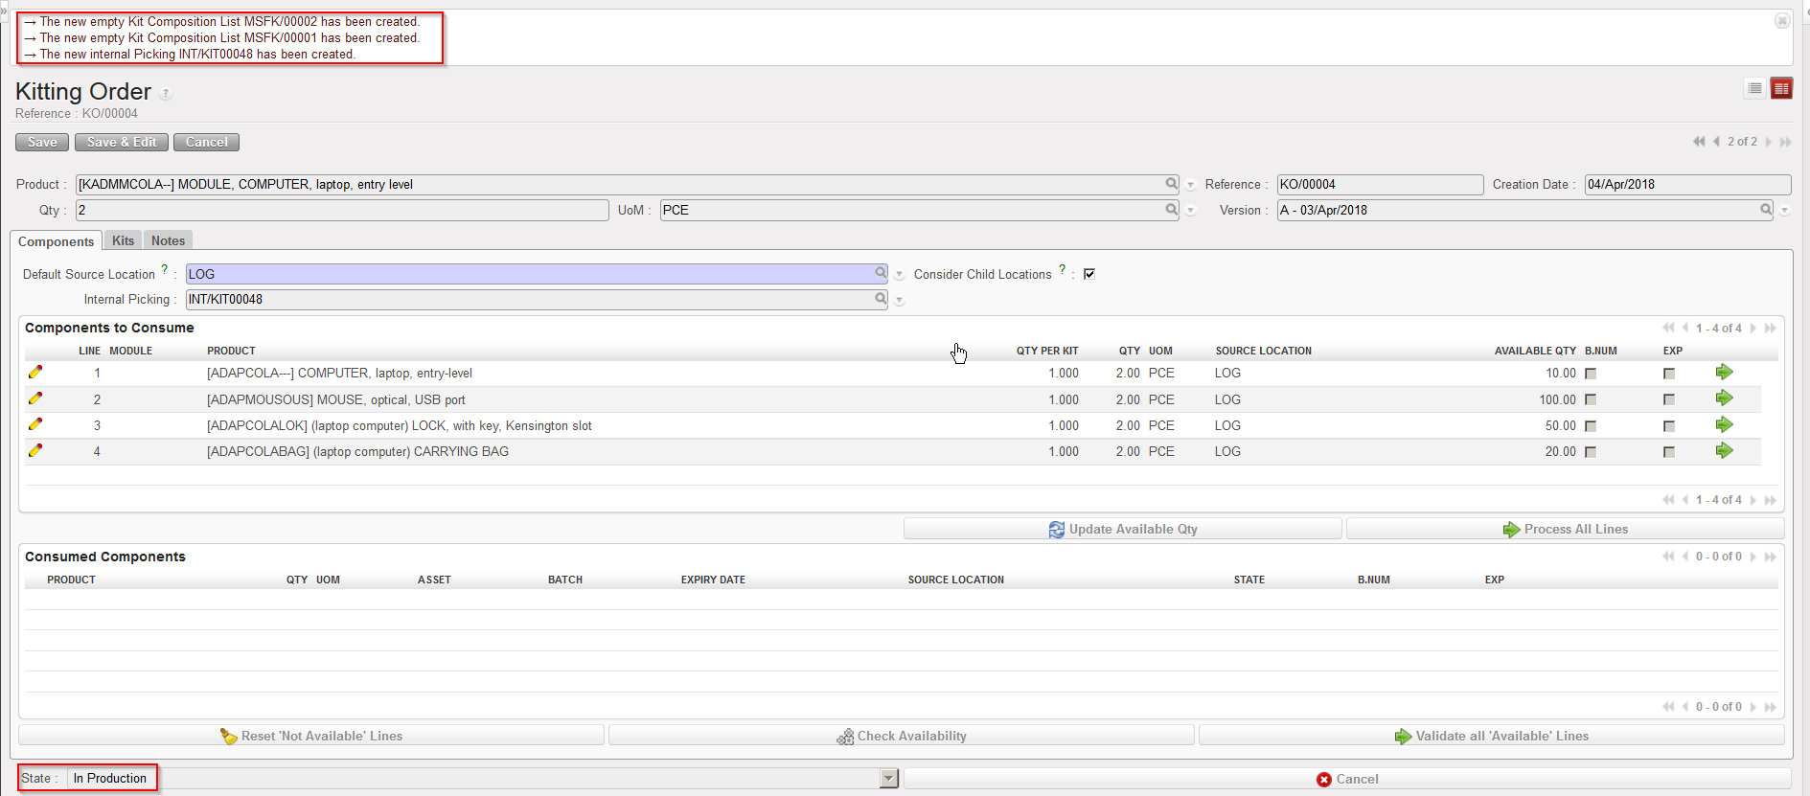Click the pencil edit icon on line 1
The width and height of the screenshot is (1810, 796).
click(35, 373)
